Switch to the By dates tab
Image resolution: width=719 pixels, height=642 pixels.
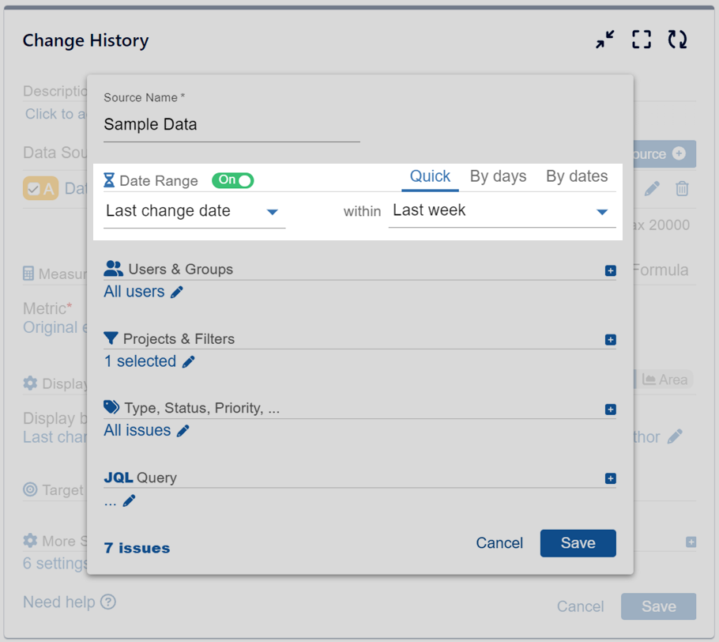pyautogui.click(x=577, y=176)
